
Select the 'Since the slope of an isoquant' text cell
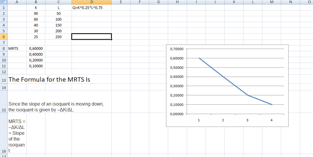tap(56, 107)
